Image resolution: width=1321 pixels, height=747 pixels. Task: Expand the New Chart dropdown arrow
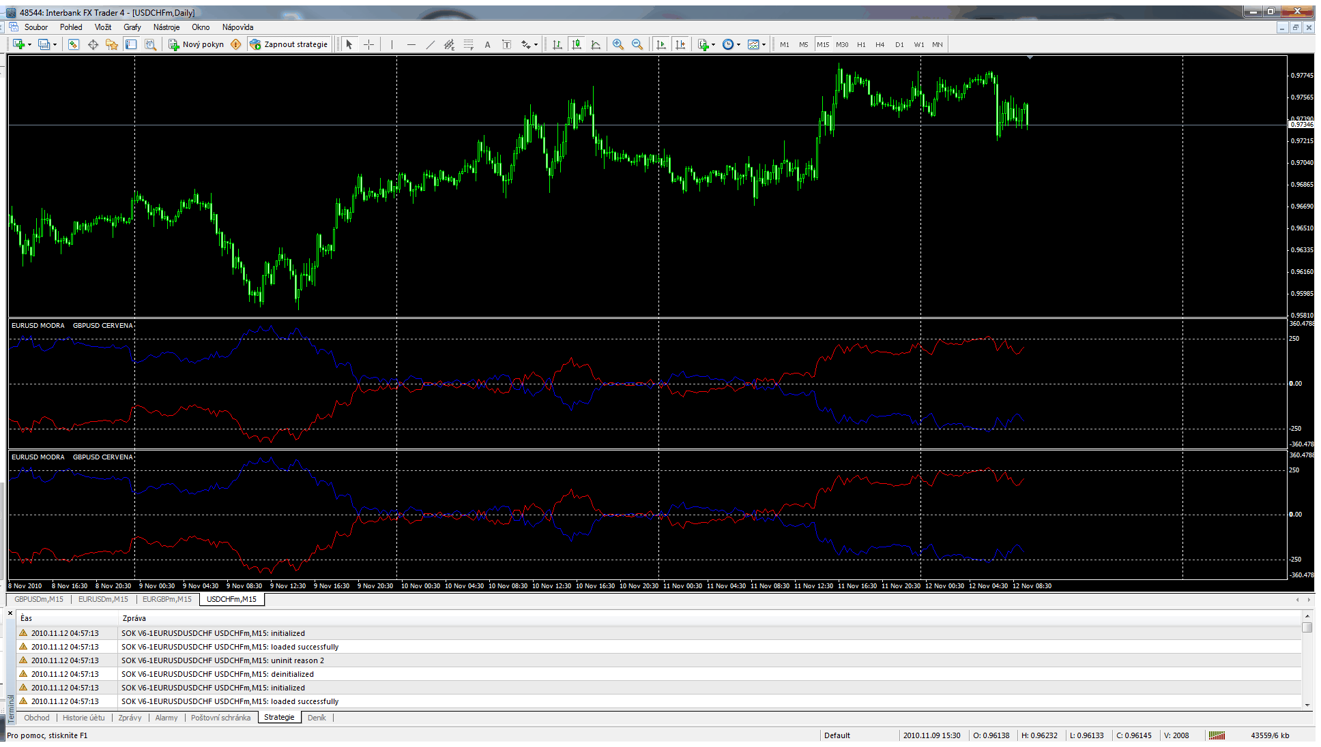point(29,45)
